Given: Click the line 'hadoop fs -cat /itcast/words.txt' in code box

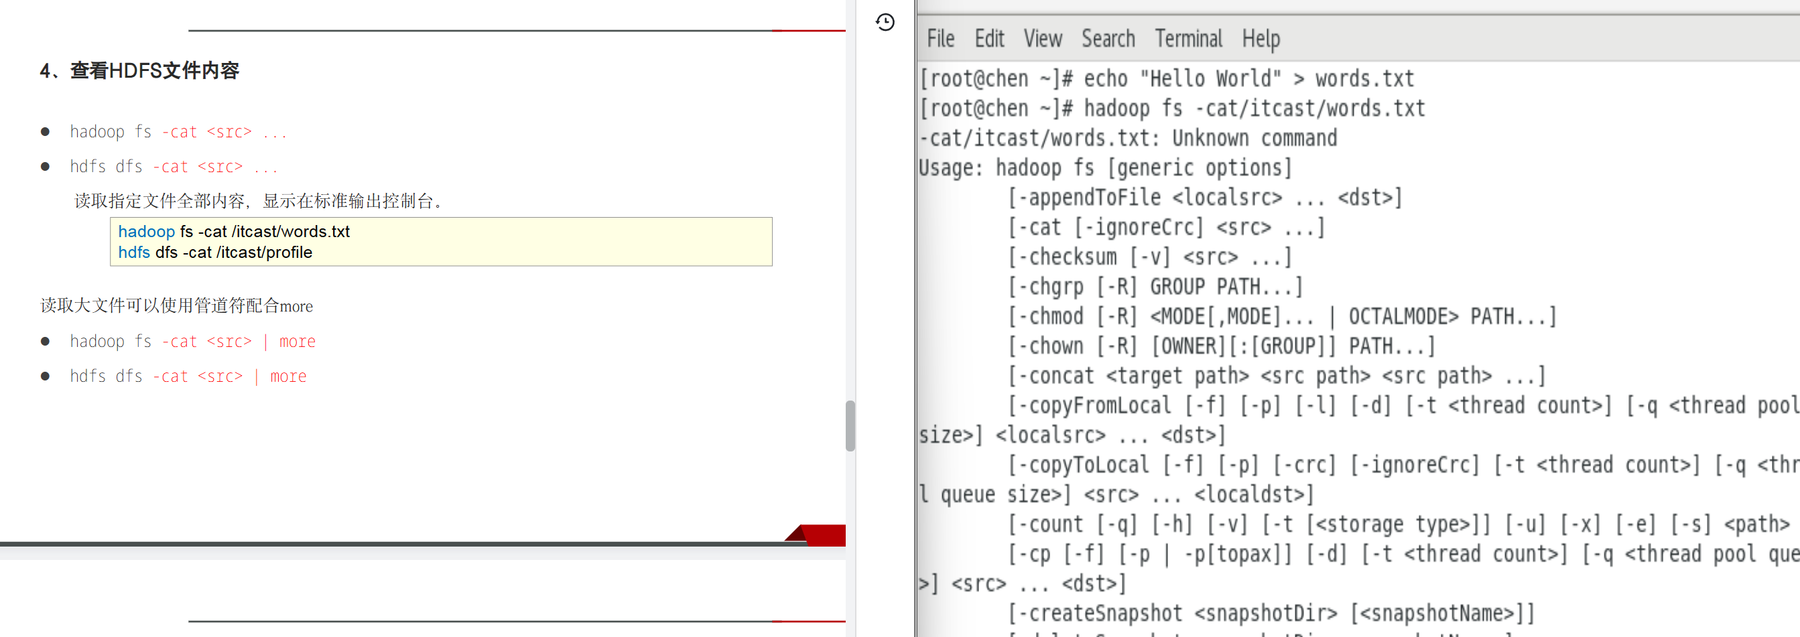Looking at the screenshot, I should tap(234, 231).
